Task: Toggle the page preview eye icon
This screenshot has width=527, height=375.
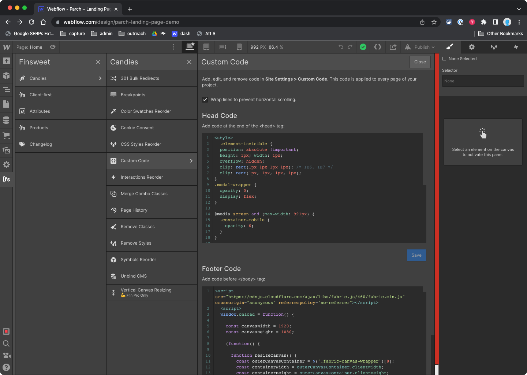Action: point(53,47)
